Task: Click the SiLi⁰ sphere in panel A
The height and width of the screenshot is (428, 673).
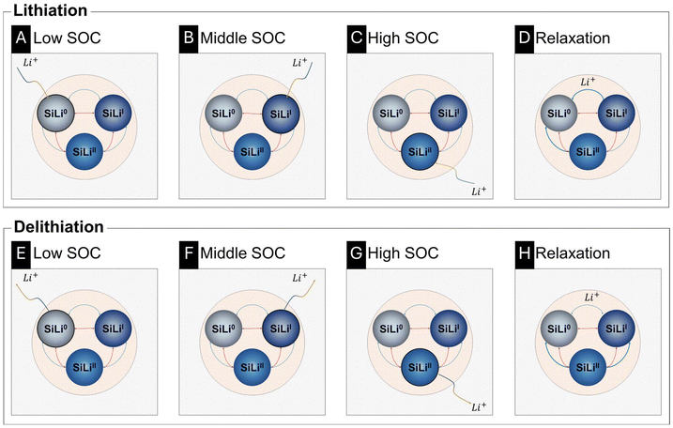Action: click(58, 114)
